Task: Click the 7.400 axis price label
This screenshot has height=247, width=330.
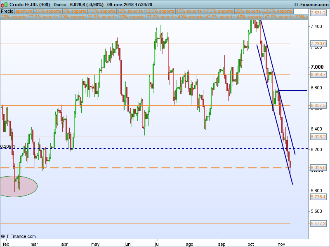Action: pyautogui.click(x=316, y=26)
